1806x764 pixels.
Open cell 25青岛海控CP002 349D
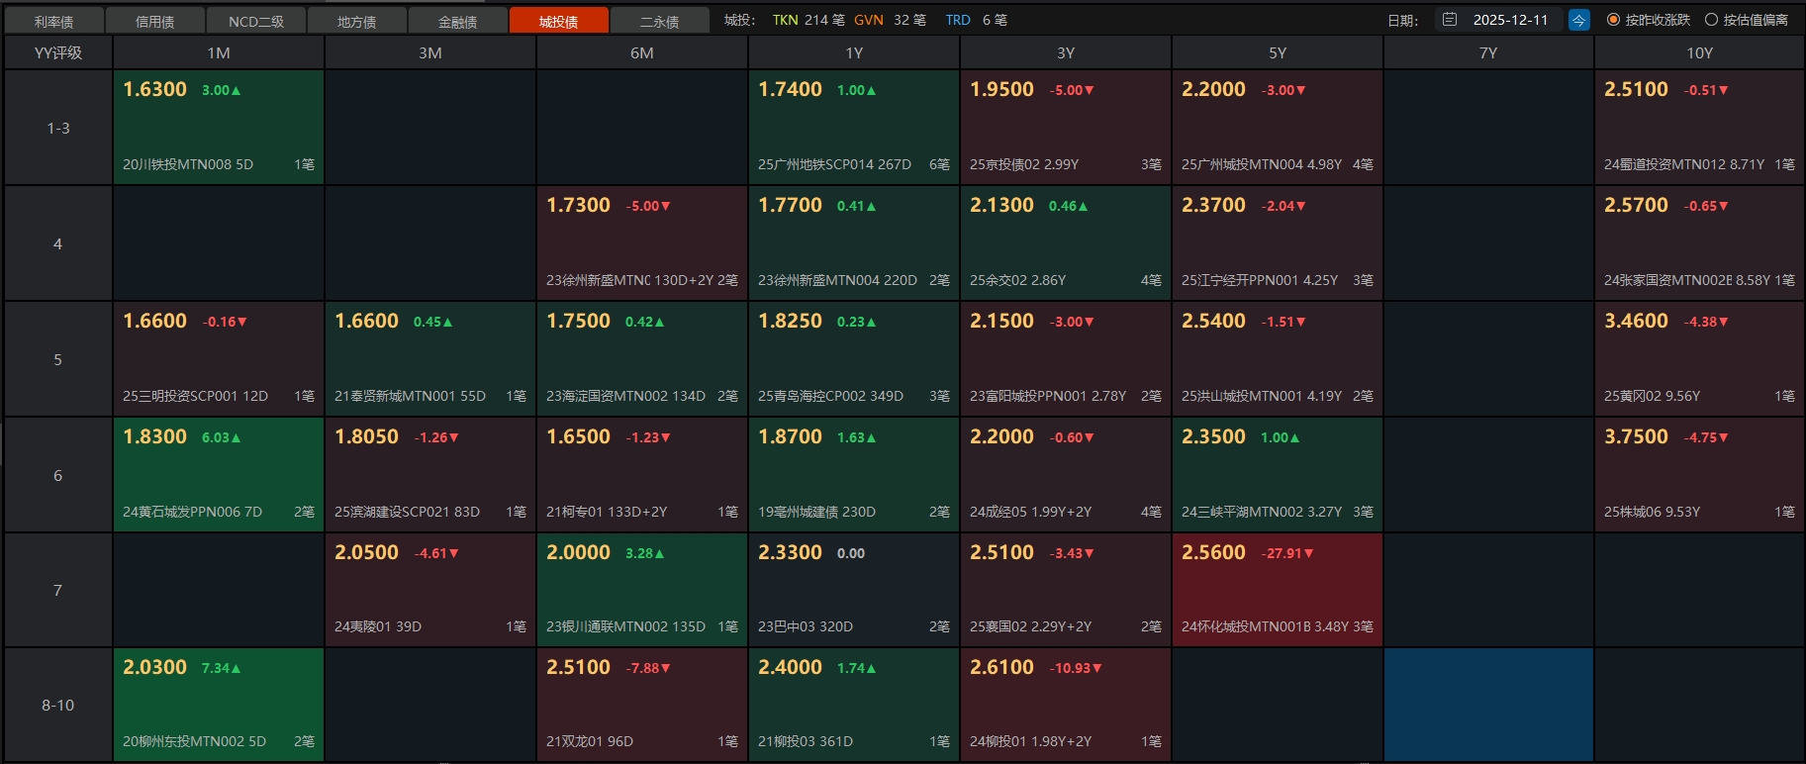coord(854,359)
